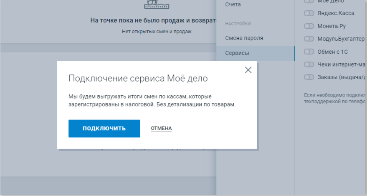Click the text Нет открытых смен и продаж
367x196 pixels.
click(x=157, y=32)
